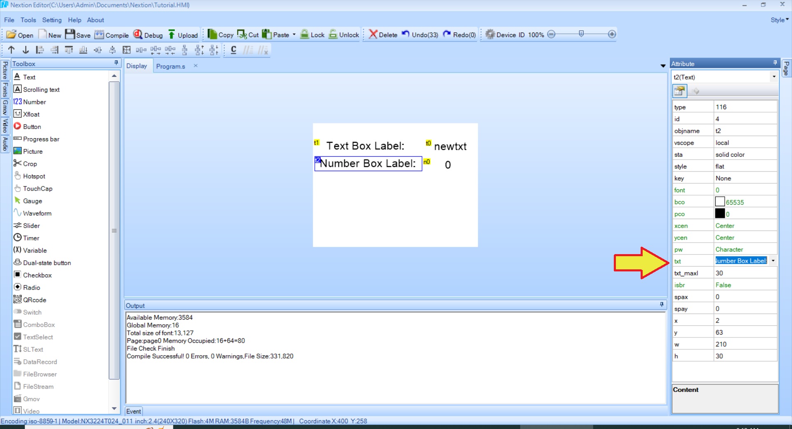792x429 pixels.
Task: Select the newtxt text component on canvas
Action: click(450, 146)
